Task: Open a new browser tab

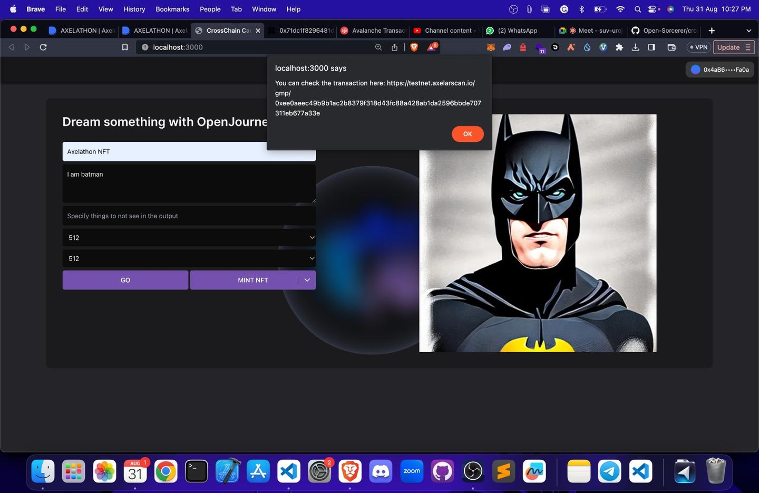Action: coord(712,31)
